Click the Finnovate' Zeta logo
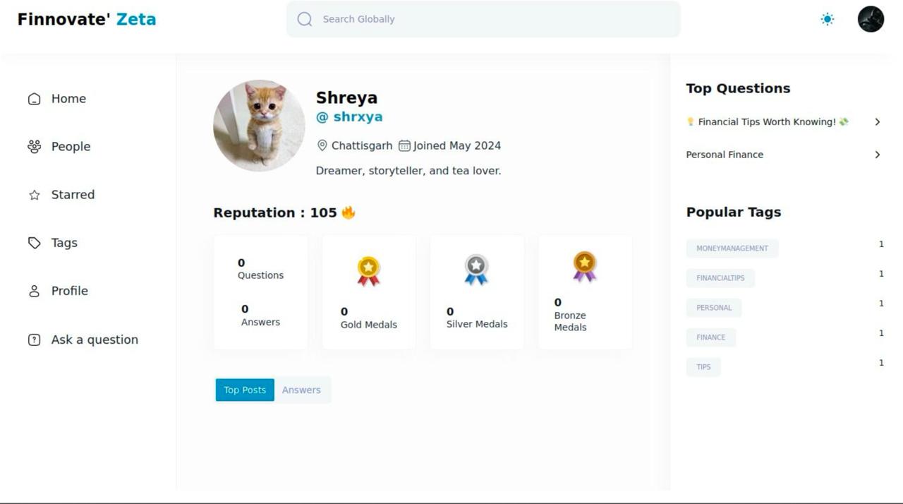Image resolution: width=903 pixels, height=504 pixels. [x=87, y=19]
